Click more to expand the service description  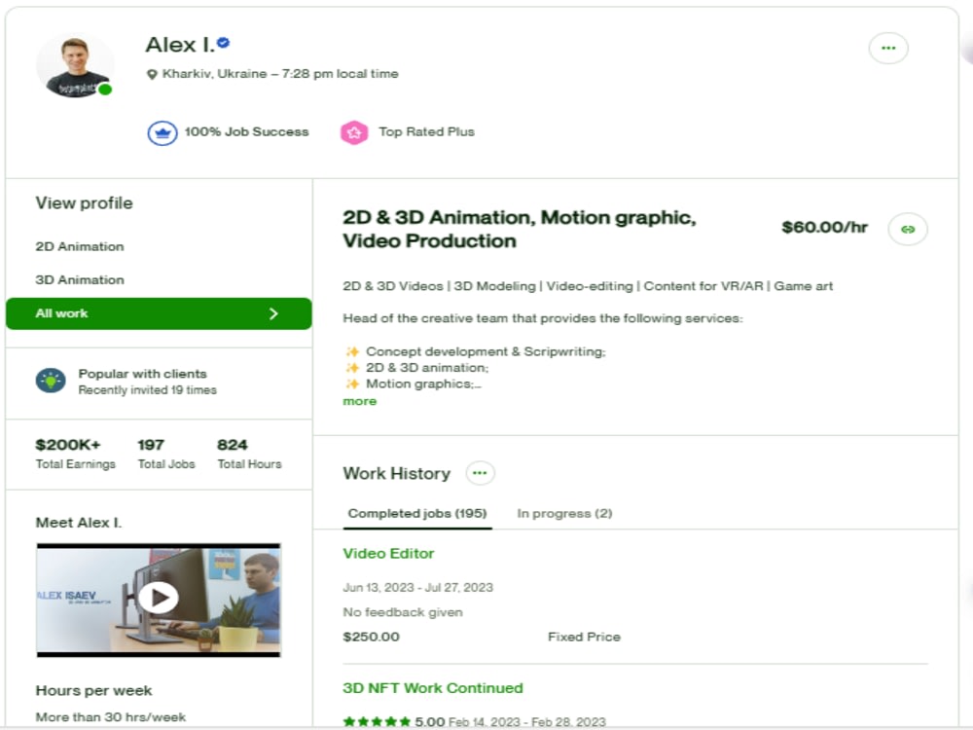359,400
